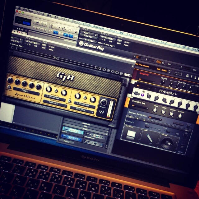Click the GTR A→B compare button

(109, 71)
